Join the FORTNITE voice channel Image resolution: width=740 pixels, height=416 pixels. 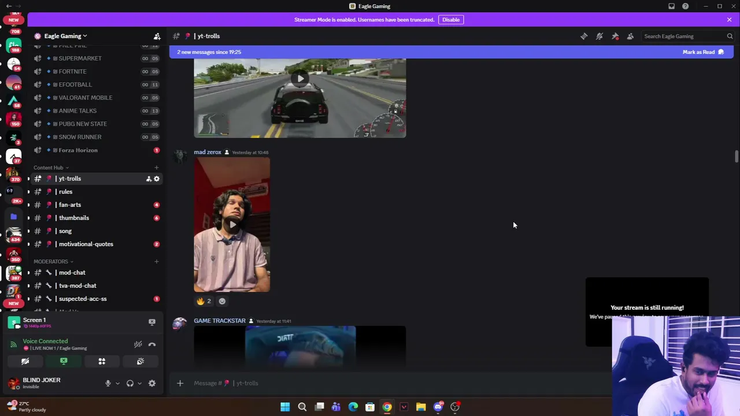(x=96, y=72)
